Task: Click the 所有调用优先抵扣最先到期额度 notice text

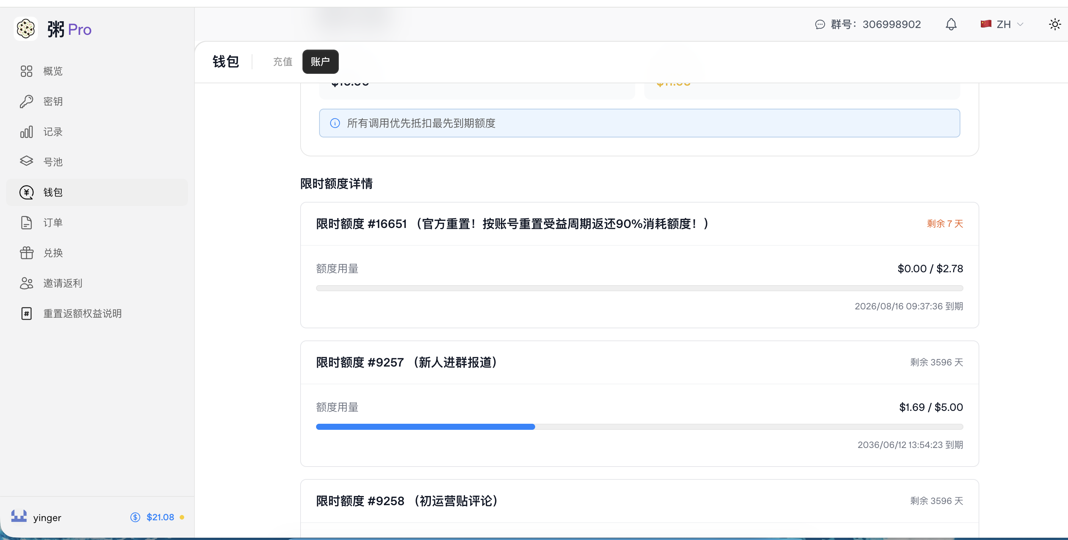Action: (421, 123)
